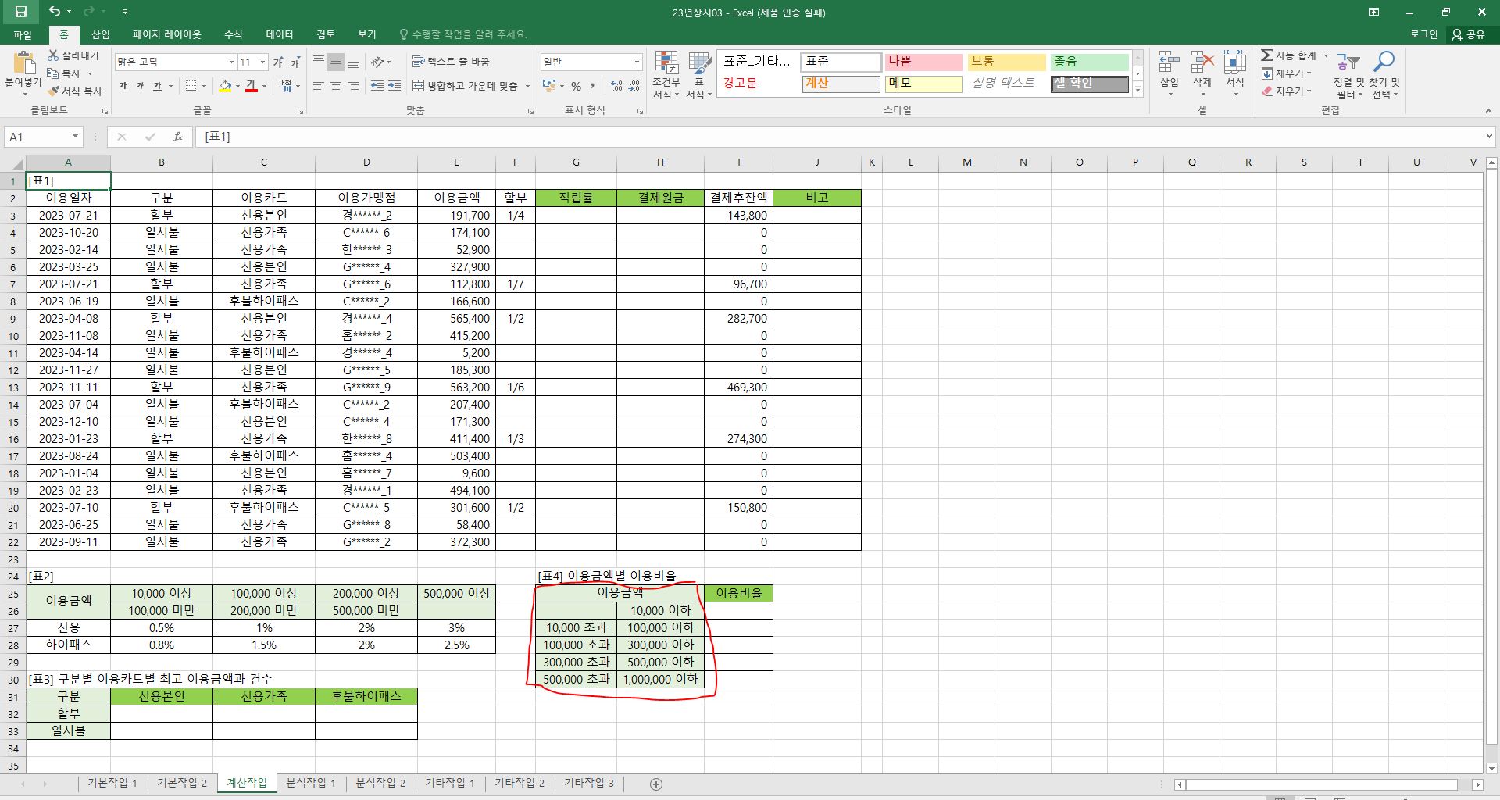1500x800 pixels.
Task: Open the number format dropdown (일반)
Action: 637,62
